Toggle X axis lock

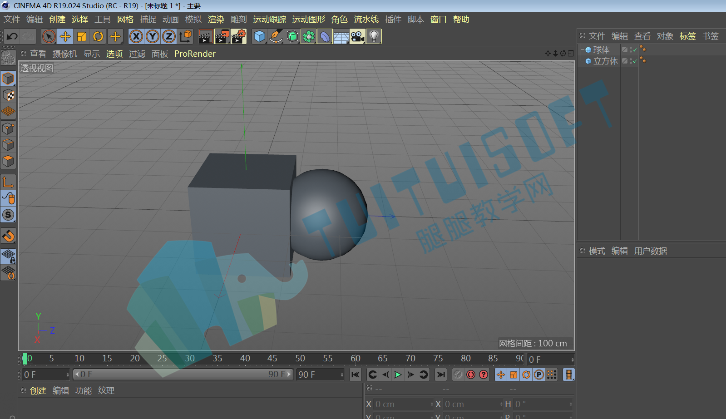136,36
